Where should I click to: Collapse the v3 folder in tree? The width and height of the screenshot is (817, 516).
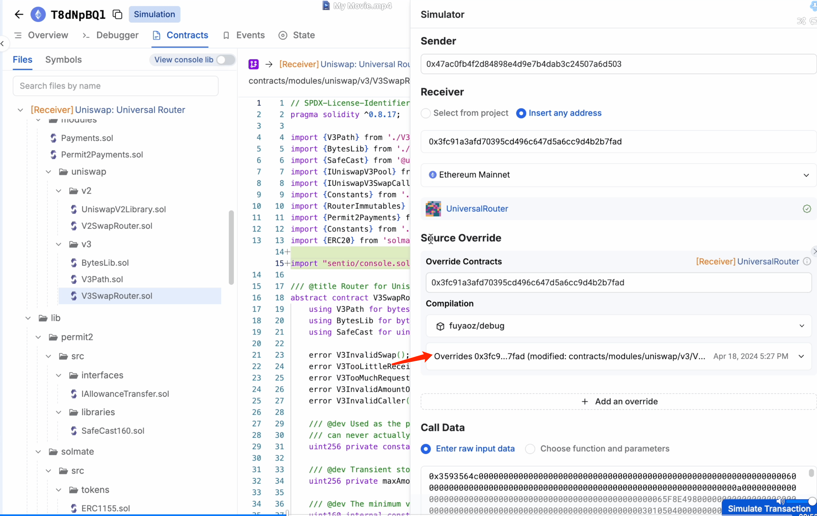tap(59, 244)
